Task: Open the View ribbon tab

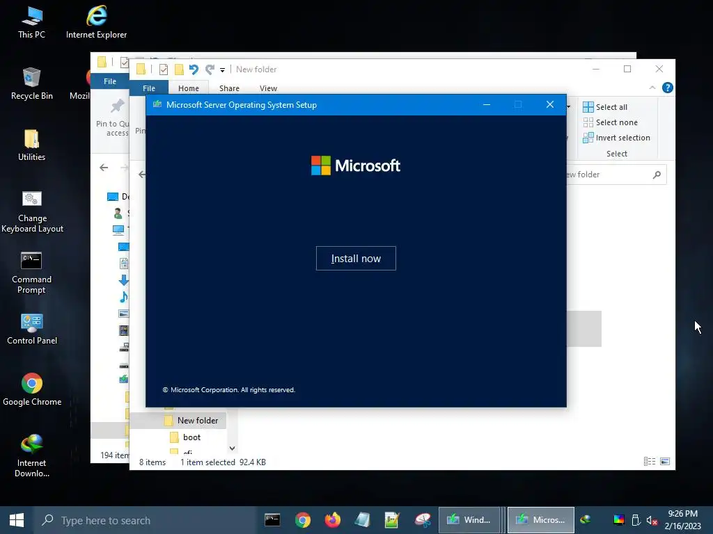Action: 268,88
